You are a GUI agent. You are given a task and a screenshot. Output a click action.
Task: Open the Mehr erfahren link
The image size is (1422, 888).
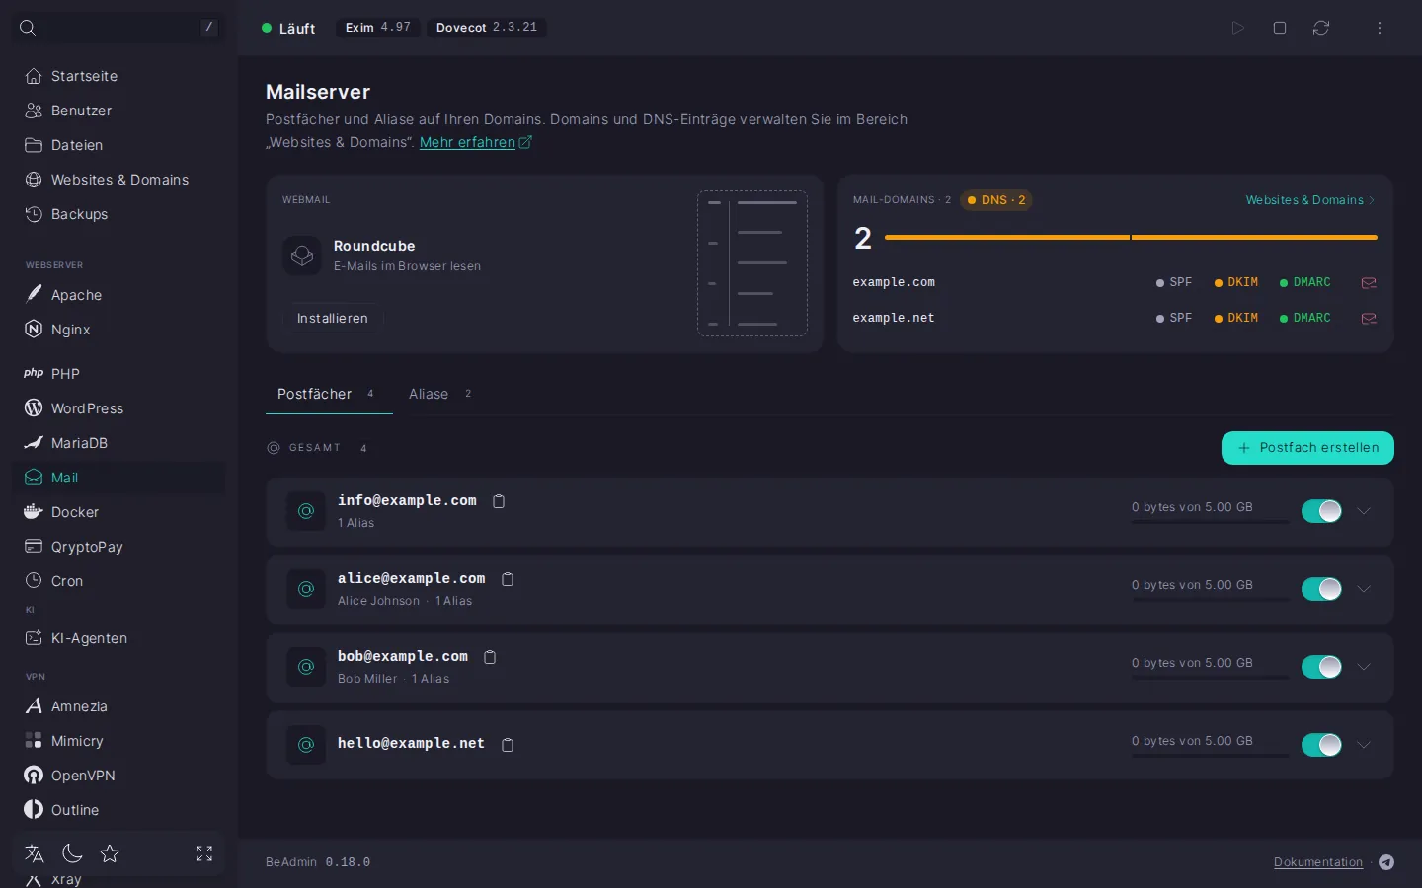[x=475, y=142]
